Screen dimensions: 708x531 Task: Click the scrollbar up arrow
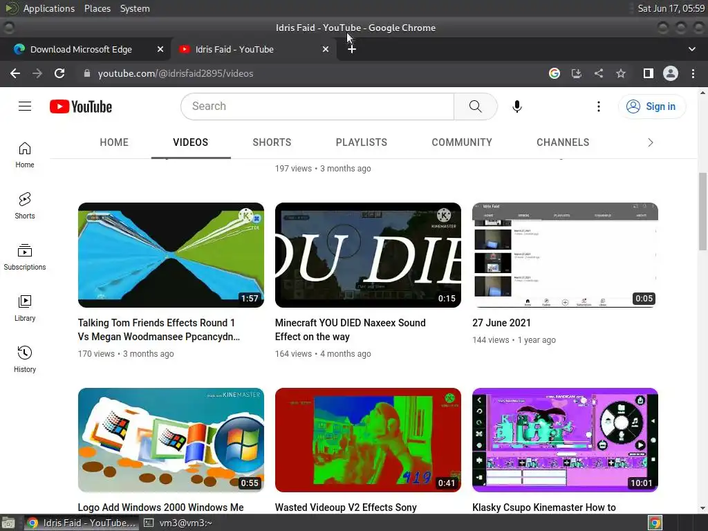pos(702,92)
